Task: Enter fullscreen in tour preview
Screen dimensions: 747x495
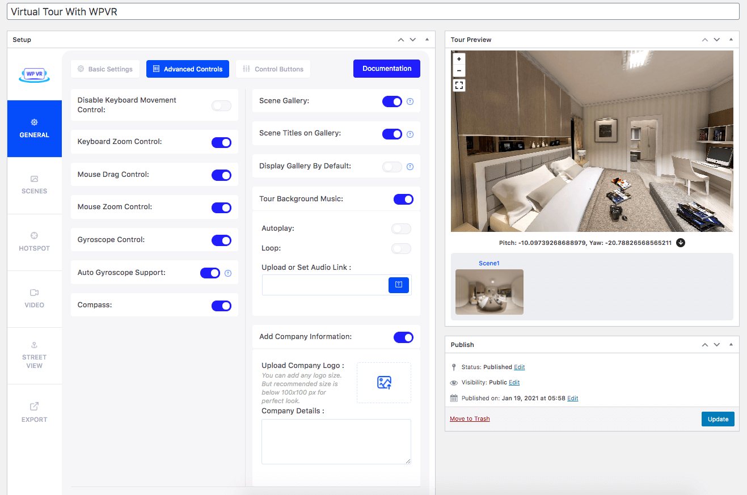Action: (459, 85)
